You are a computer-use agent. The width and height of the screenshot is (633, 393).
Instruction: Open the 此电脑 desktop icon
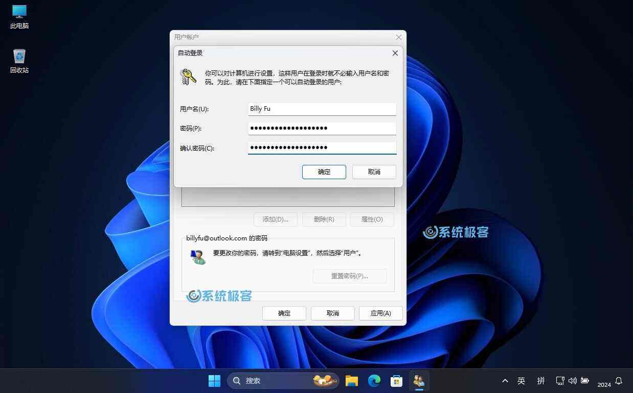[19, 16]
